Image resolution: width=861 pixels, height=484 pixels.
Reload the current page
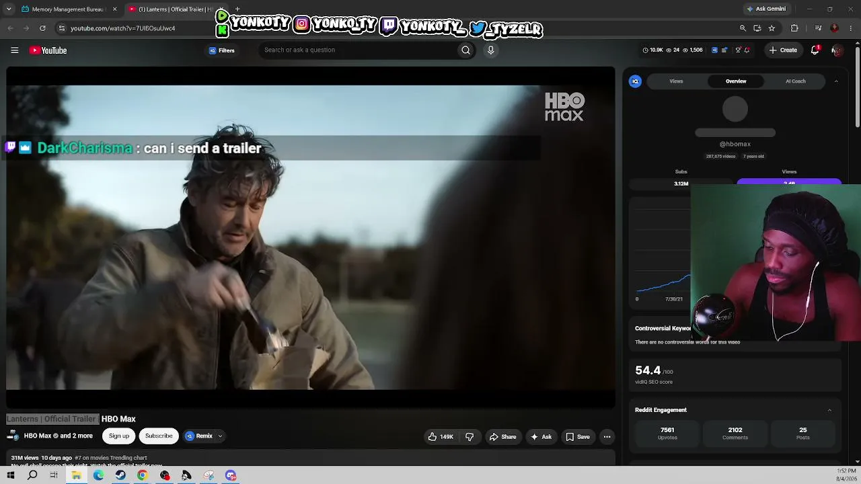tap(42, 28)
